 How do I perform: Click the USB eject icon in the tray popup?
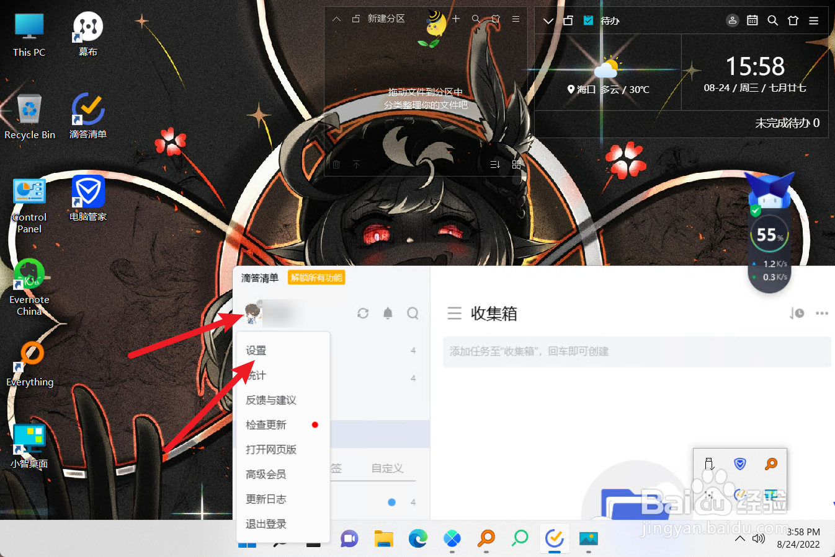pos(709,463)
